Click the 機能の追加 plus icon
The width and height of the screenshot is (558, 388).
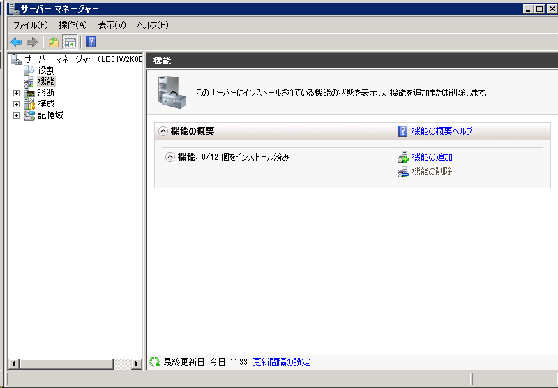403,157
